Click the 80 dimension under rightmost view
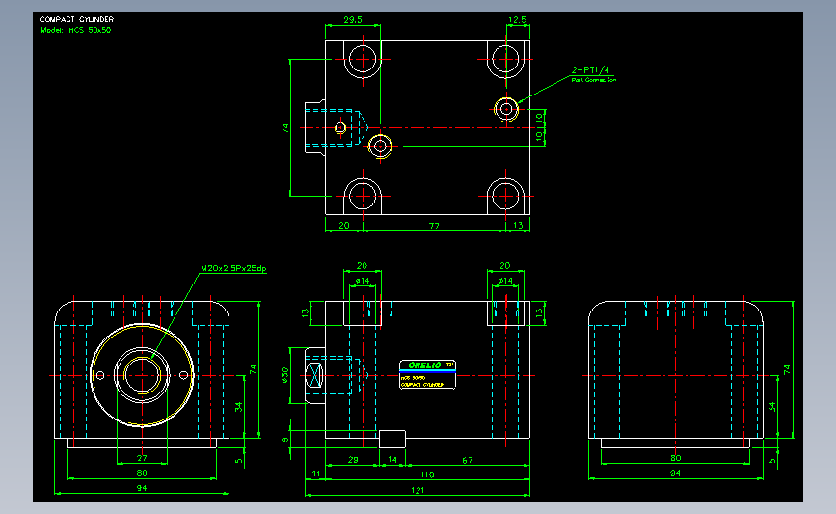This screenshot has width=836, height=514. (675, 458)
